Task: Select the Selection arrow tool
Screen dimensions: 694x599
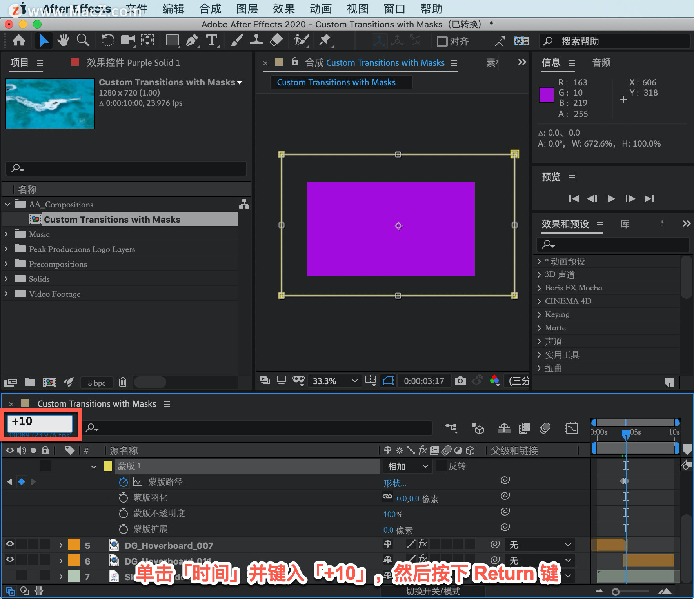Action: [44, 41]
